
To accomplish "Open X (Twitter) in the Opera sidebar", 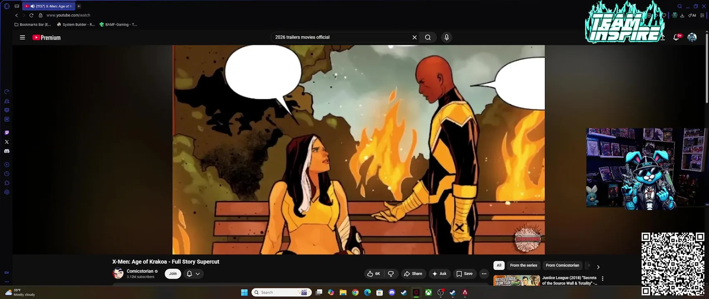I will (7, 142).
